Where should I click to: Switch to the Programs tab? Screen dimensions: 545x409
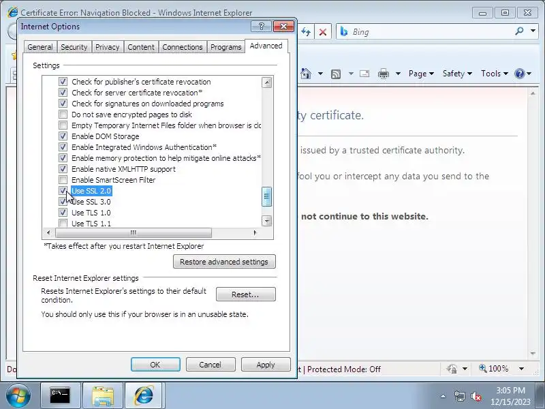coord(226,47)
